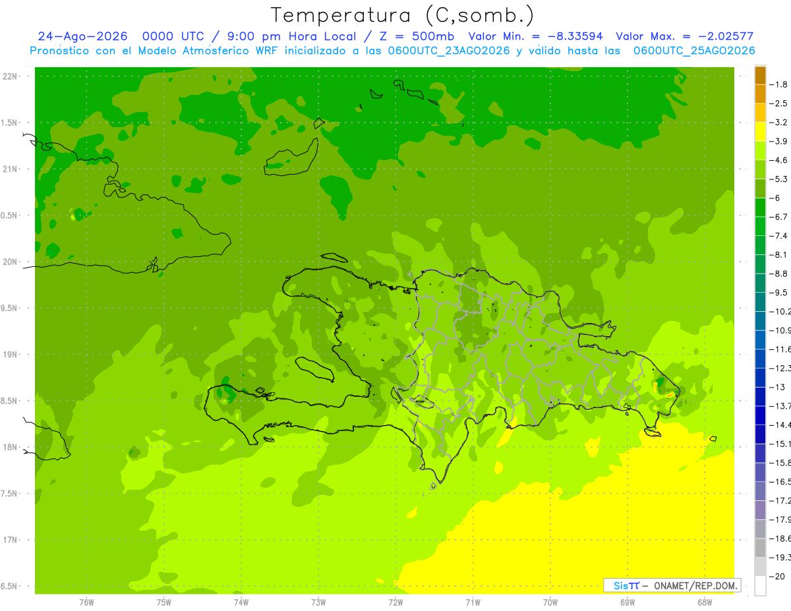Click the '-13' color scale label
The image size is (791, 611).
(778, 387)
